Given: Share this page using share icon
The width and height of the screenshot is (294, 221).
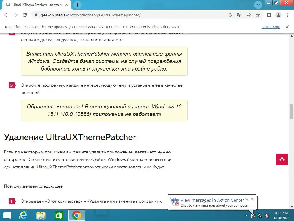Looking at the screenshot, I should click(249, 15).
